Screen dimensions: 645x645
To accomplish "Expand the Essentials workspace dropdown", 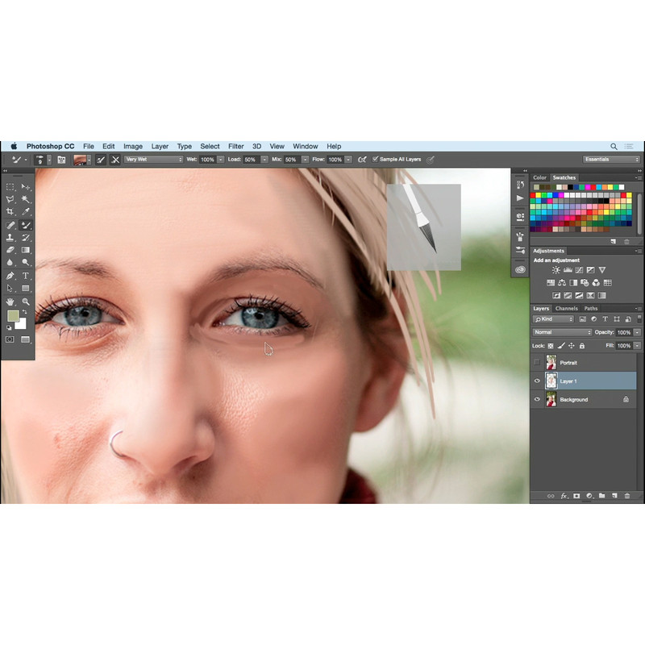I will [611, 160].
